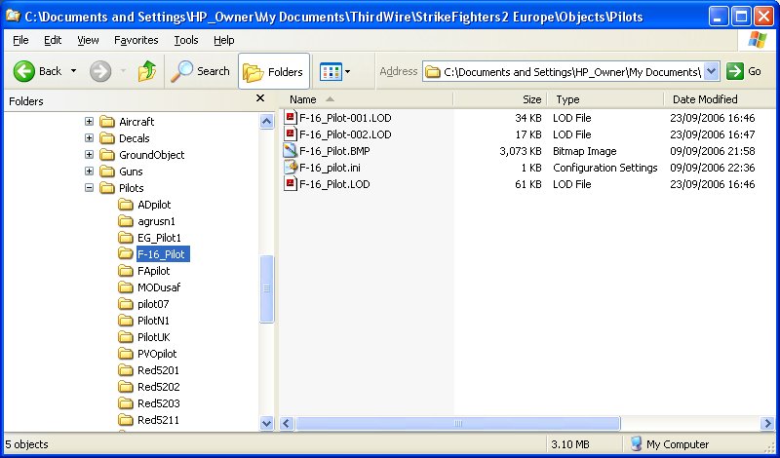Click file list scrollbar left arrow
This screenshot has height=458, width=780.
click(286, 424)
